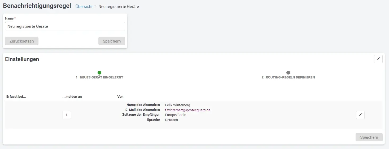389x149 pixels.
Task: Click the pencil icon in the Einstellungen header
Action: [x=378, y=59]
